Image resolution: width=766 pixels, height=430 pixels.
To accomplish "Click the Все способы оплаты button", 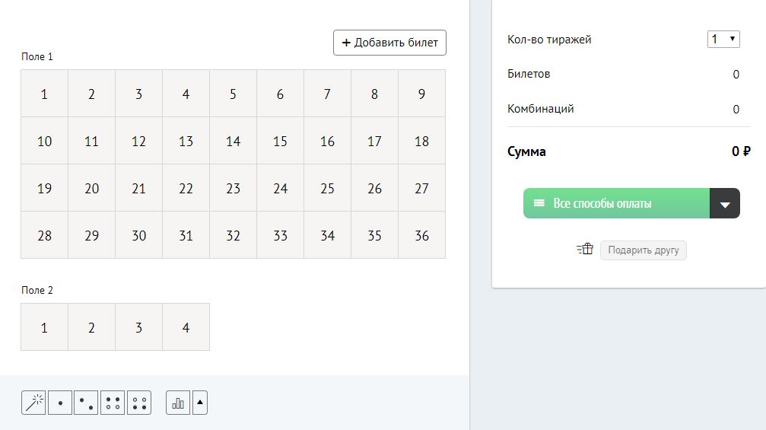I will [x=616, y=204].
